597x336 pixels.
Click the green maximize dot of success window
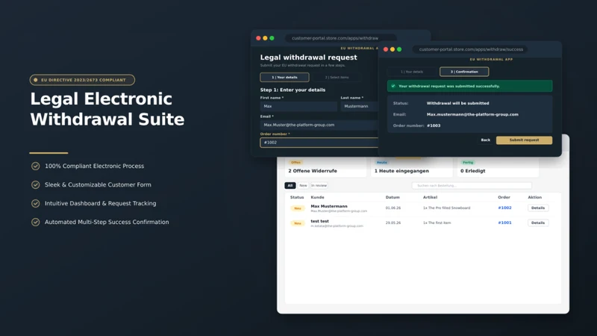click(399, 49)
